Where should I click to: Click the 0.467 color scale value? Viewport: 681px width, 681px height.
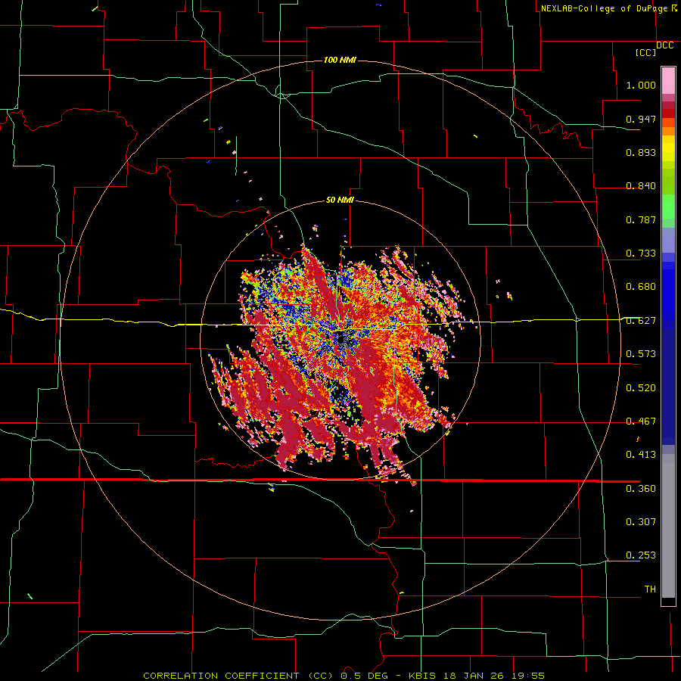pyautogui.click(x=641, y=421)
